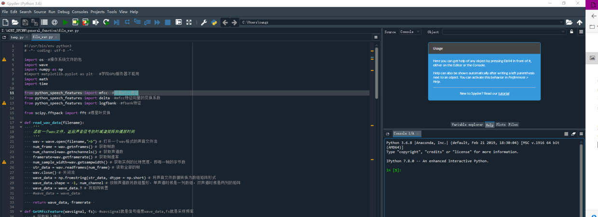Go back with the left arrow icon
This screenshot has height=217, width=598.
click(225, 22)
